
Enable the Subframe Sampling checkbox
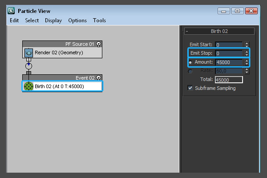pyautogui.click(x=190, y=88)
